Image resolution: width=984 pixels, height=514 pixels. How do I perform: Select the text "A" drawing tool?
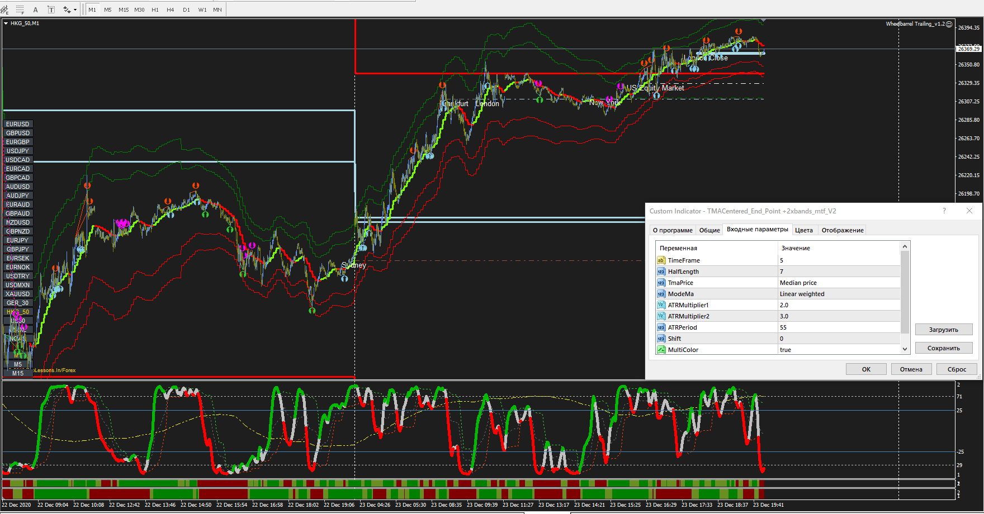click(x=36, y=9)
